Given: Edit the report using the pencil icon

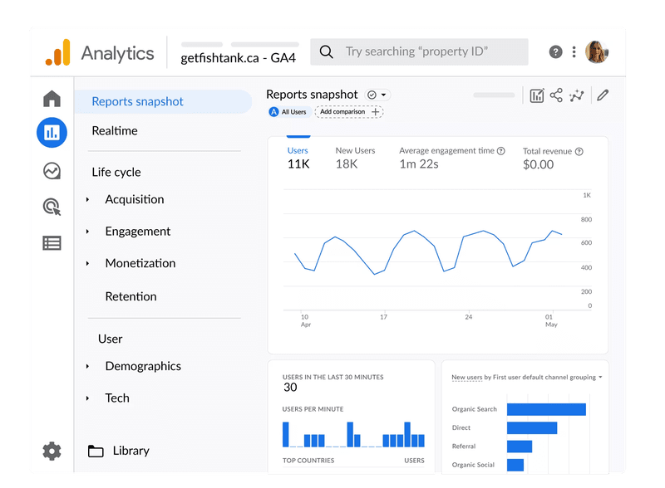Looking at the screenshot, I should pyautogui.click(x=603, y=95).
